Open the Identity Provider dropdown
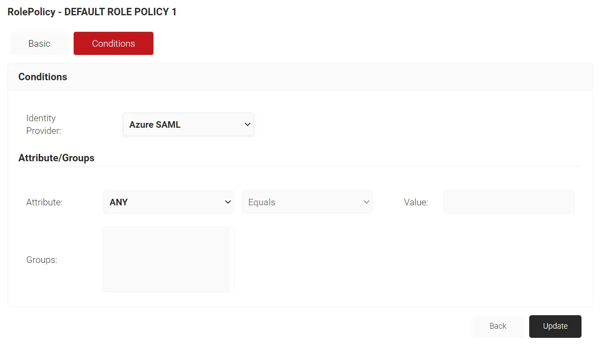602x347 pixels. (188, 125)
